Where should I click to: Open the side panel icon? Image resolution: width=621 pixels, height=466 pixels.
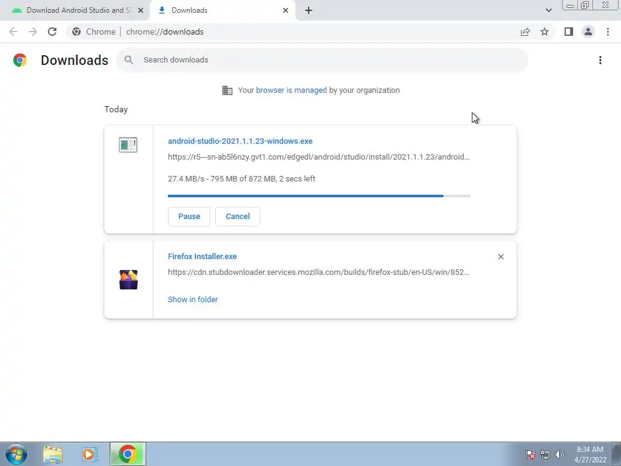(x=569, y=32)
